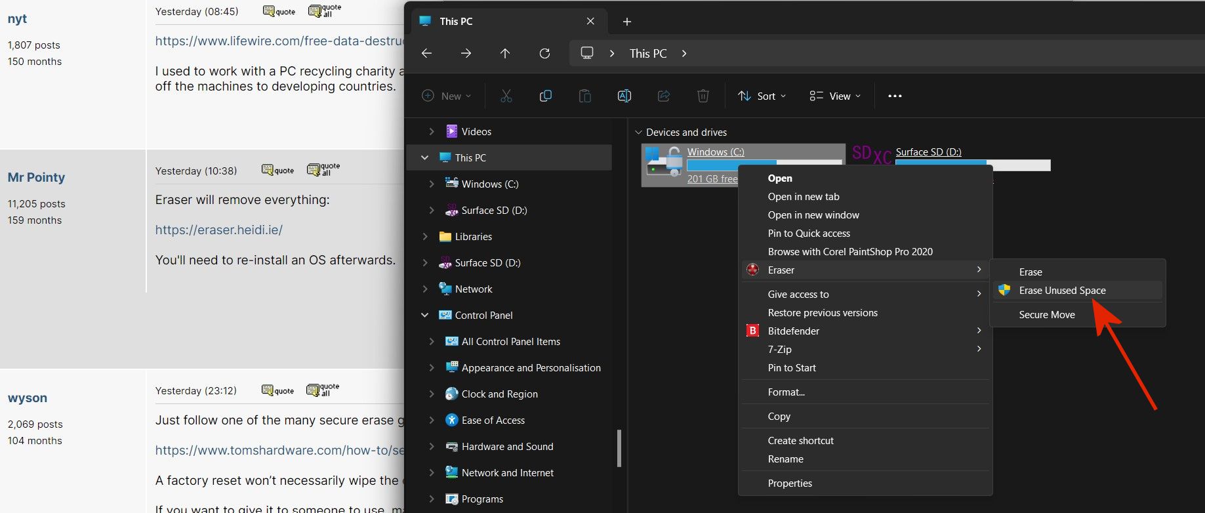Click the Cut scissors icon in toolbar
This screenshot has width=1205, height=513.
[x=506, y=96]
